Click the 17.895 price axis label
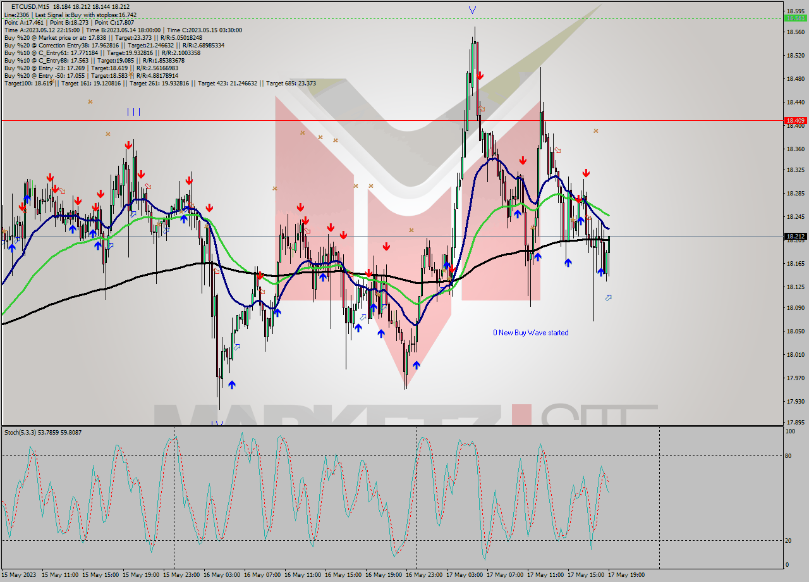 (x=795, y=422)
